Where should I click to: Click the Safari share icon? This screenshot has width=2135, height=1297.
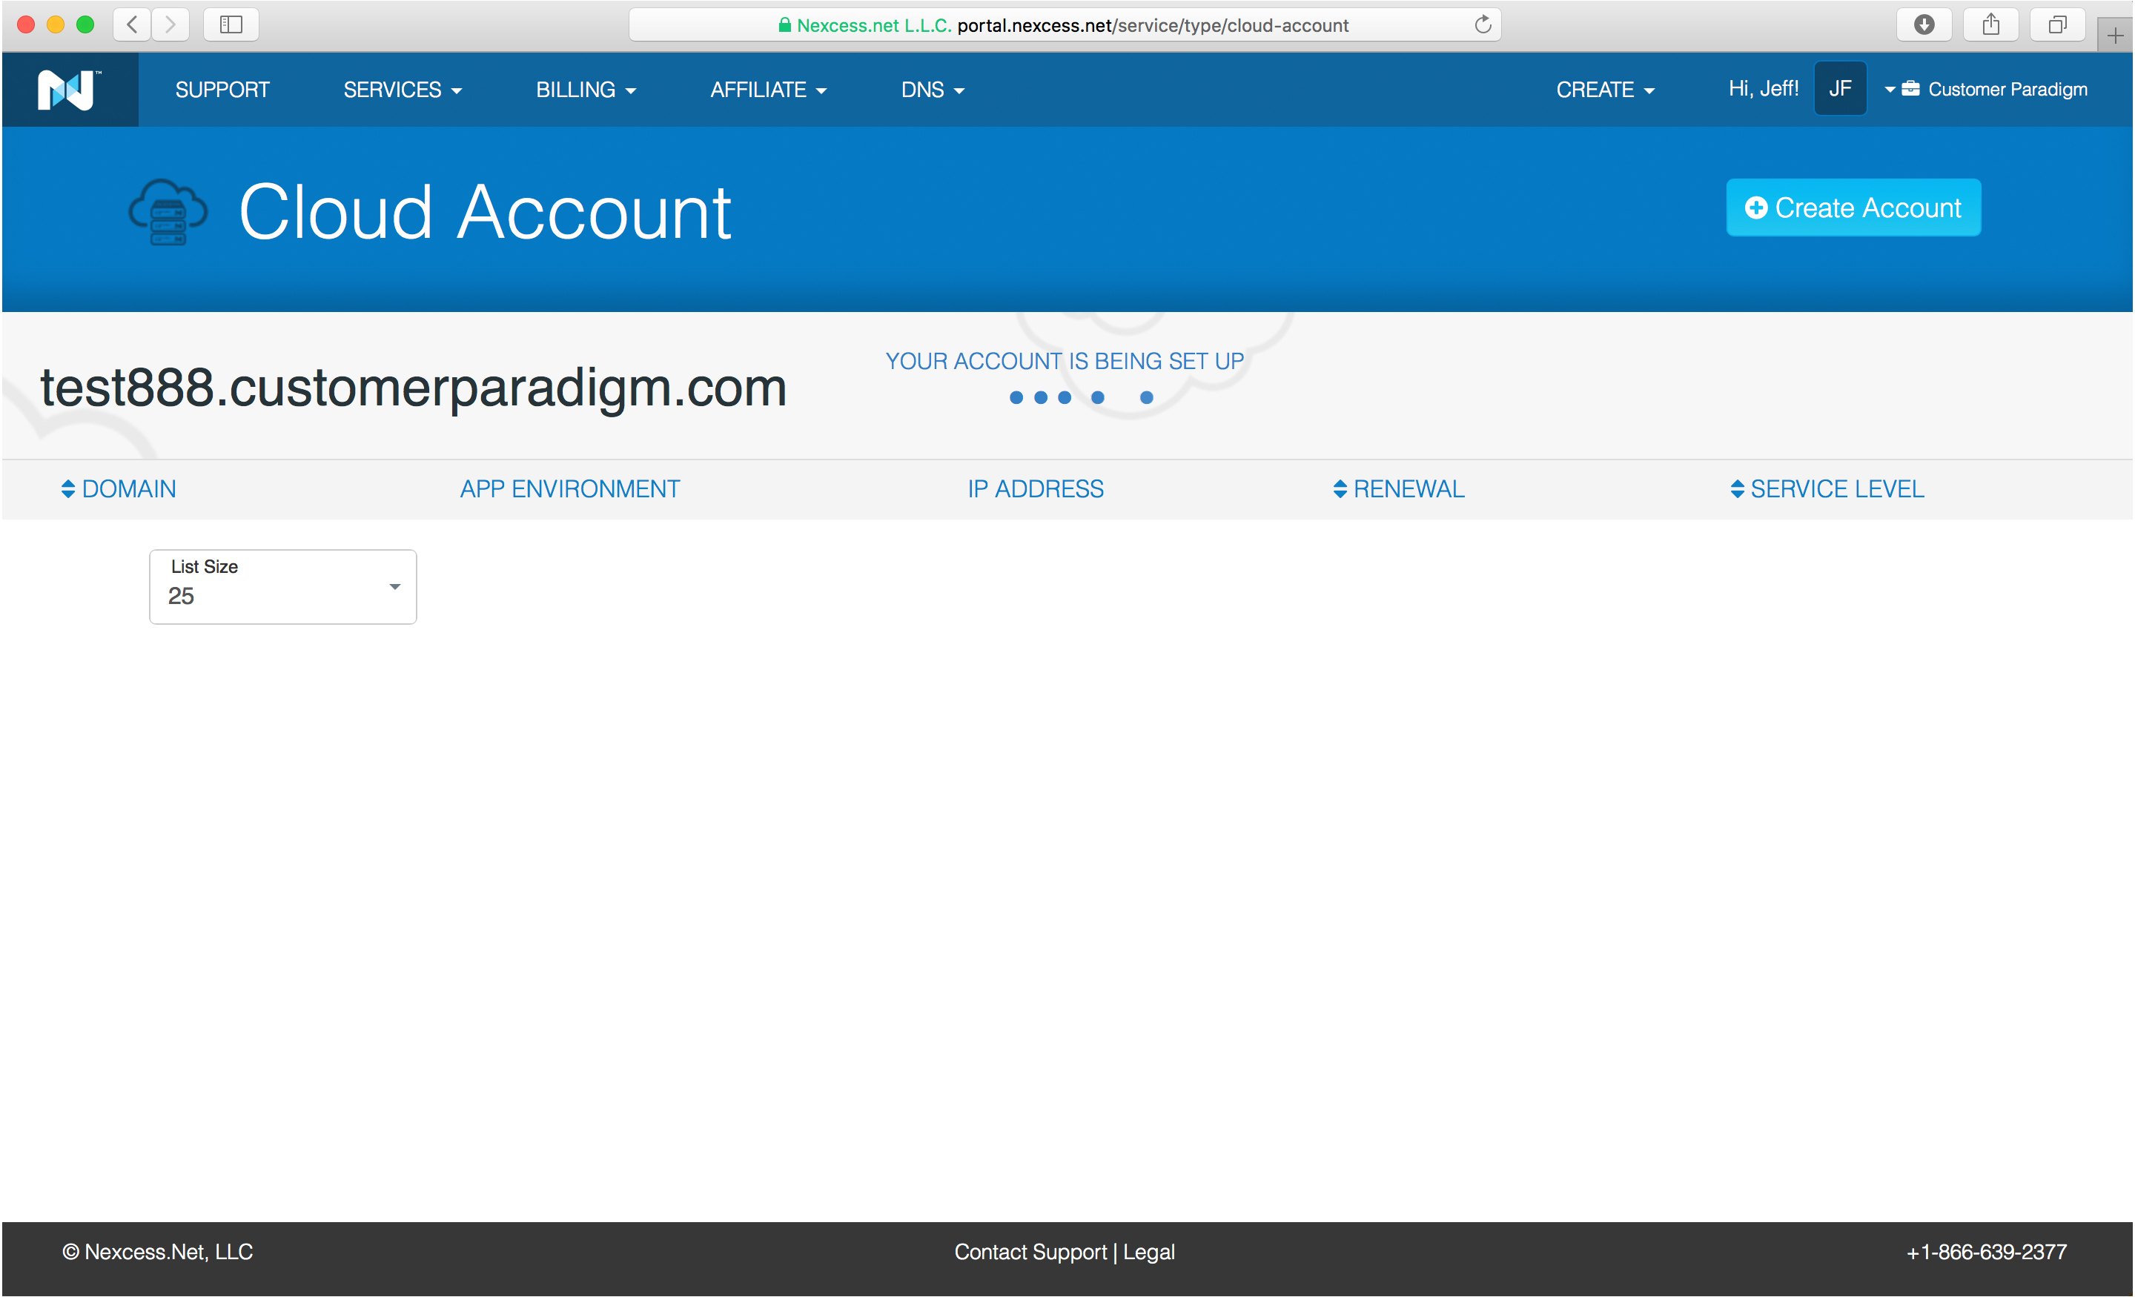[x=1990, y=24]
